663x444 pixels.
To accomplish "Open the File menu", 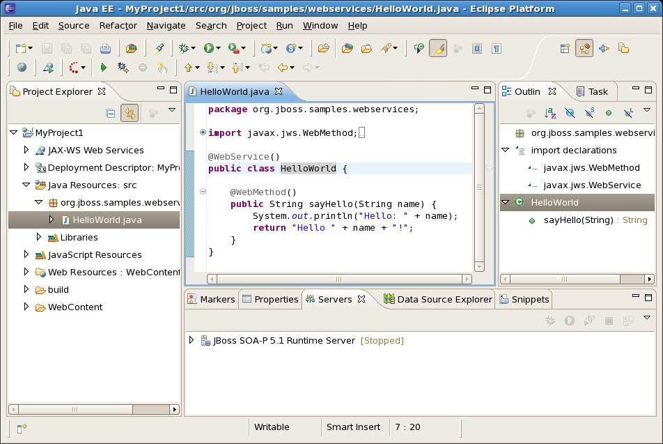I will pos(15,25).
